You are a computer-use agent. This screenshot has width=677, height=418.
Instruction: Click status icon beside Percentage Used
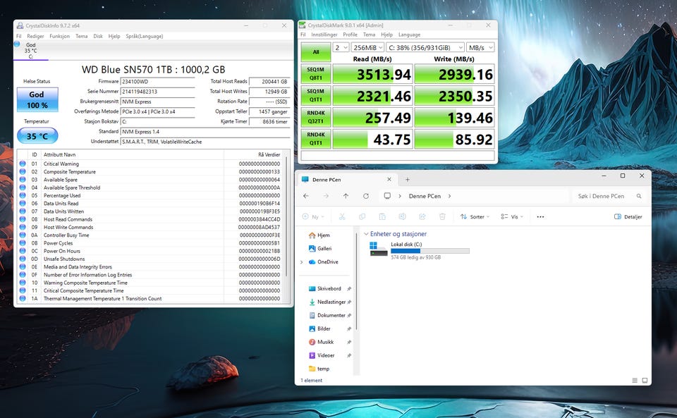pos(23,195)
